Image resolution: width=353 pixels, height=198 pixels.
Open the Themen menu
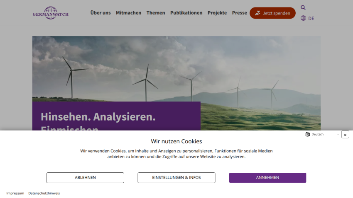coord(156,13)
